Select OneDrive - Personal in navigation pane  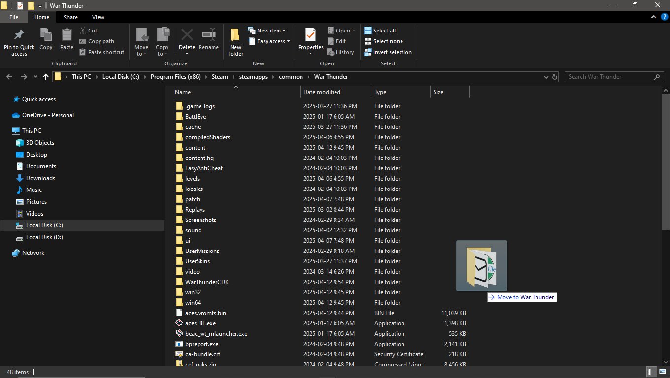tap(48, 115)
